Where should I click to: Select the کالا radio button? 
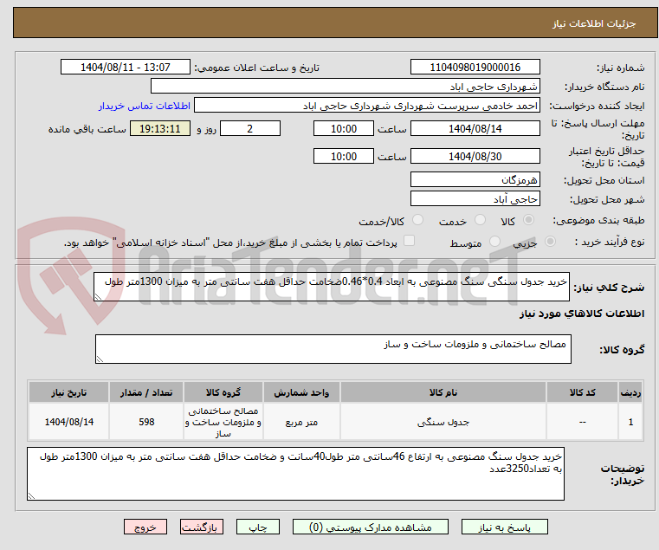pyautogui.click(x=529, y=220)
